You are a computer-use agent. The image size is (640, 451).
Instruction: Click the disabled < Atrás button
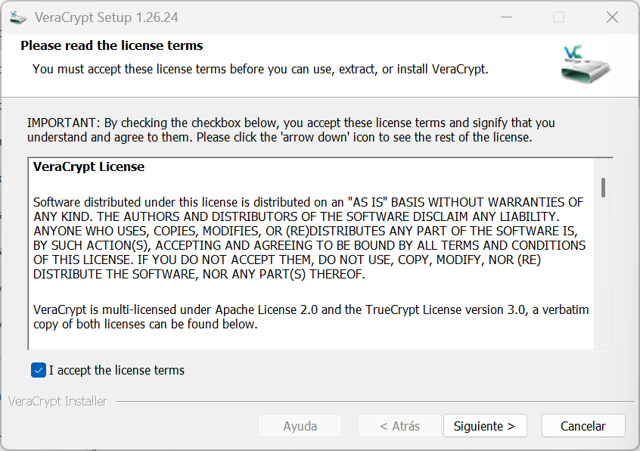click(399, 426)
